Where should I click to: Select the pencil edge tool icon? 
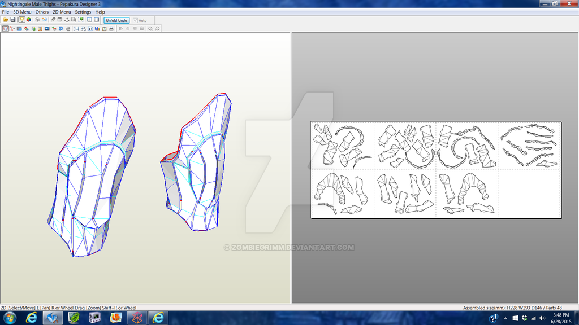click(53, 20)
